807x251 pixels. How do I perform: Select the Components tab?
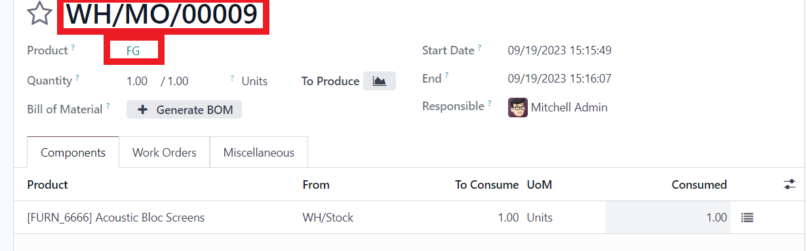(x=73, y=153)
